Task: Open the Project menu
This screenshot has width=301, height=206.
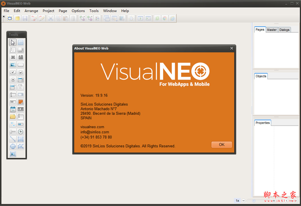Action: 48,11
